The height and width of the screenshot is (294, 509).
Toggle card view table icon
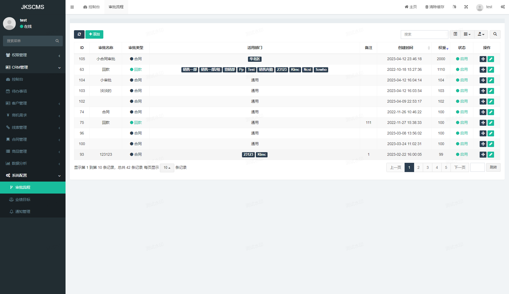point(455,34)
